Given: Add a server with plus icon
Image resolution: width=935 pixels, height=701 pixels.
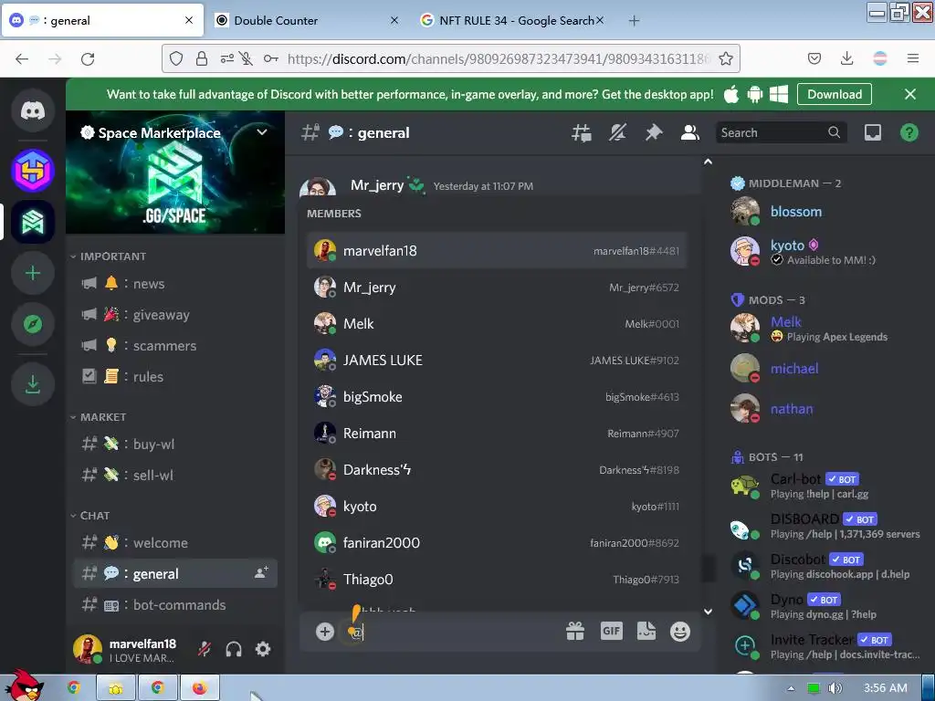Looking at the screenshot, I should click(x=33, y=273).
